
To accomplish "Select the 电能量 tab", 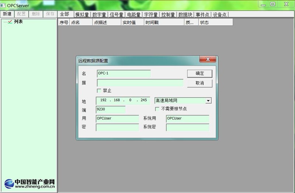I will [133, 15].
